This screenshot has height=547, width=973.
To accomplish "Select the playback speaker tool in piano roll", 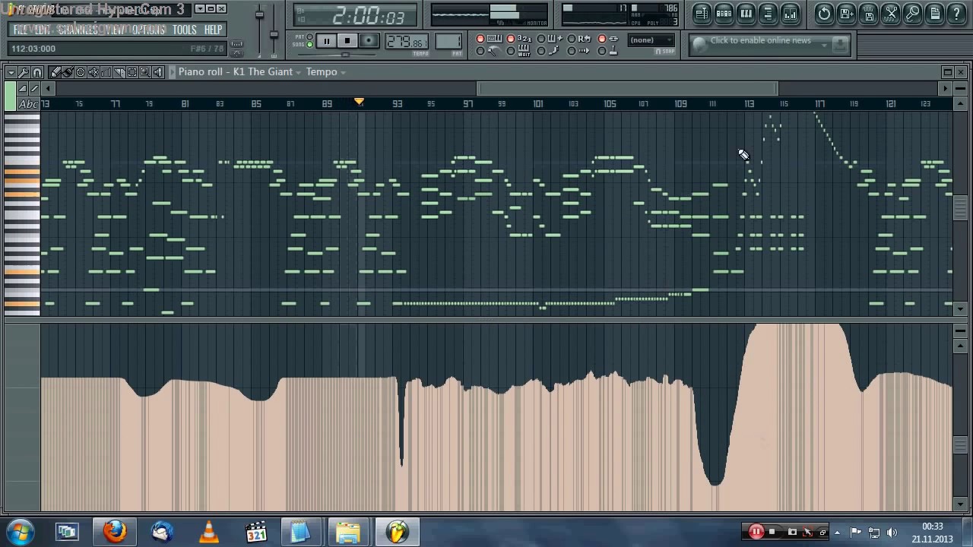I will 158,72.
